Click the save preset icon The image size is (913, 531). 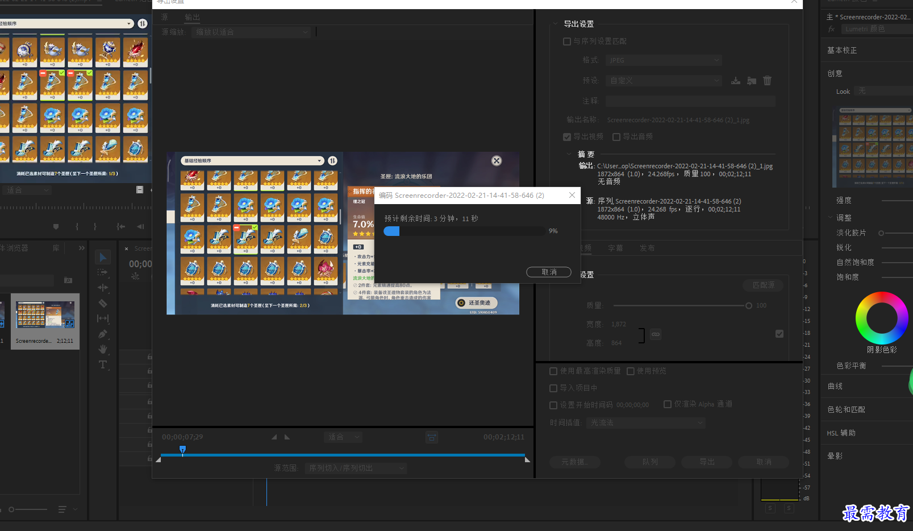(736, 81)
